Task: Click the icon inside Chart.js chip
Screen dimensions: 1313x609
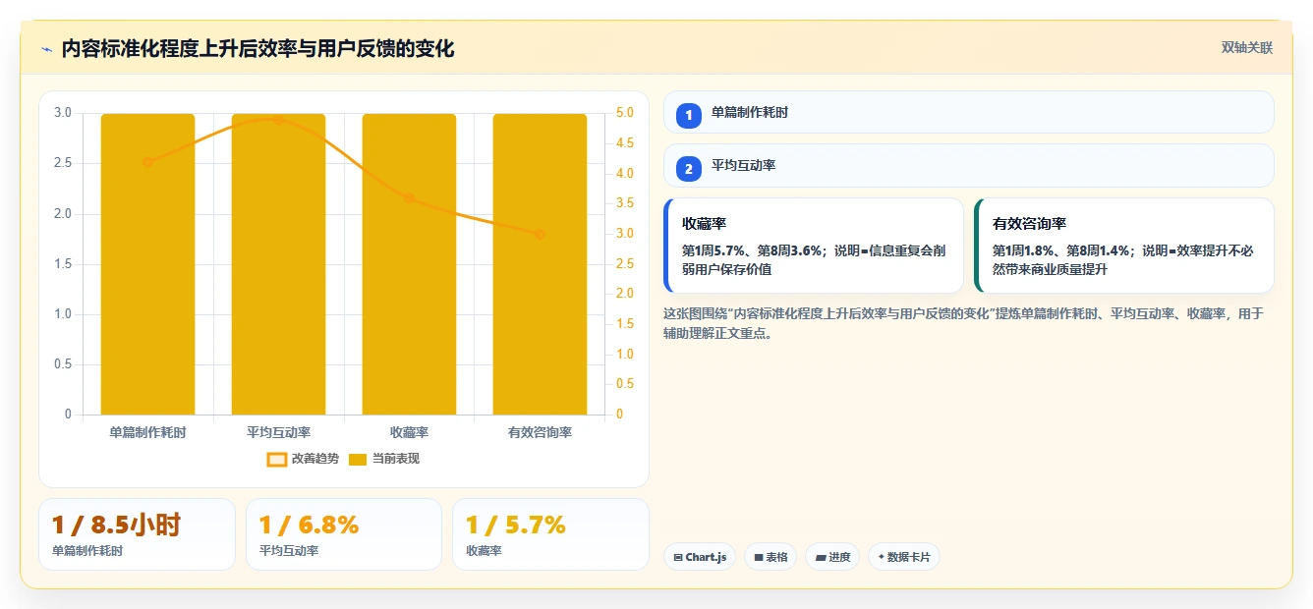Action: (678, 557)
